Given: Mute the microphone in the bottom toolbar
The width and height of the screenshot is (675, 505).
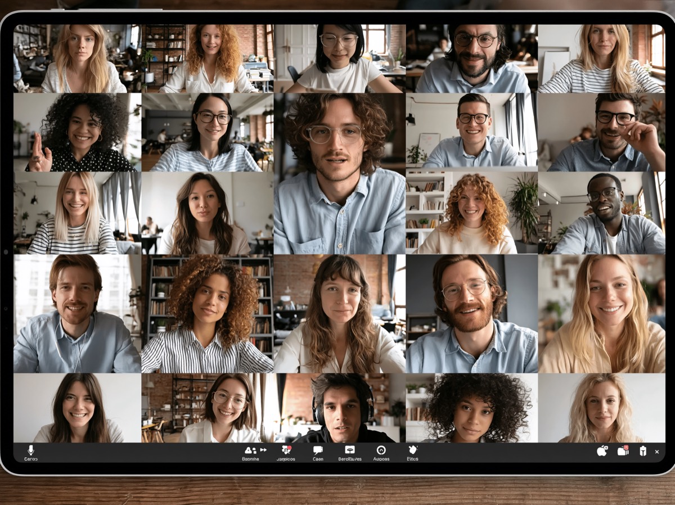Looking at the screenshot, I should [x=31, y=450].
